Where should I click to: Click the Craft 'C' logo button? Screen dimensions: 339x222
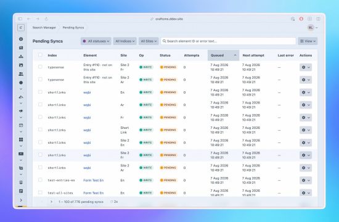tap(21, 28)
